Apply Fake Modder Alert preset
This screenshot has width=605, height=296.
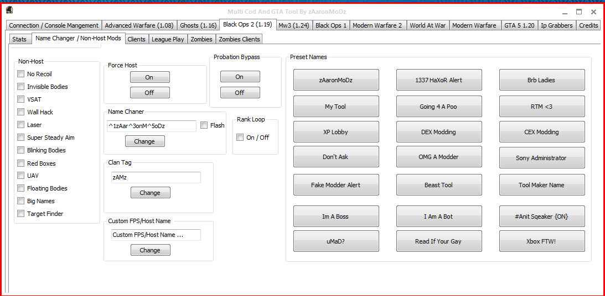coord(336,185)
